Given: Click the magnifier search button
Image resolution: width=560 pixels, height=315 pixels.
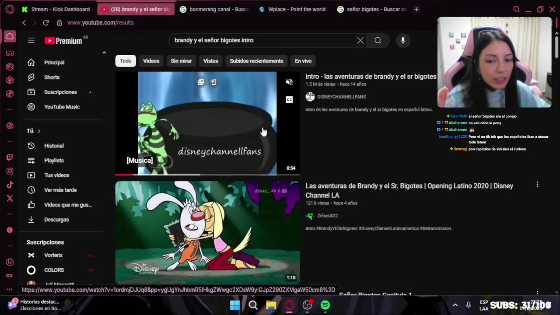Looking at the screenshot, I should [x=378, y=40].
